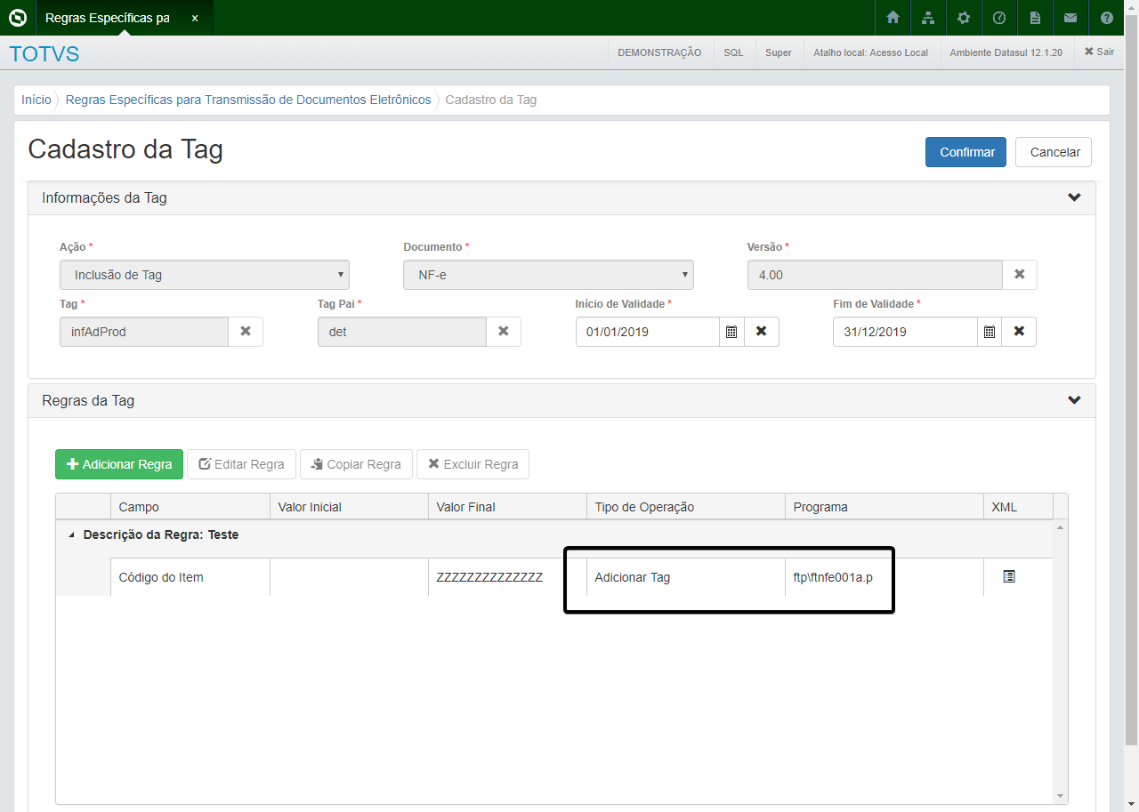Image resolution: width=1139 pixels, height=812 pixels.
Task: Clear the Início de Validade date
Action: 762,331
